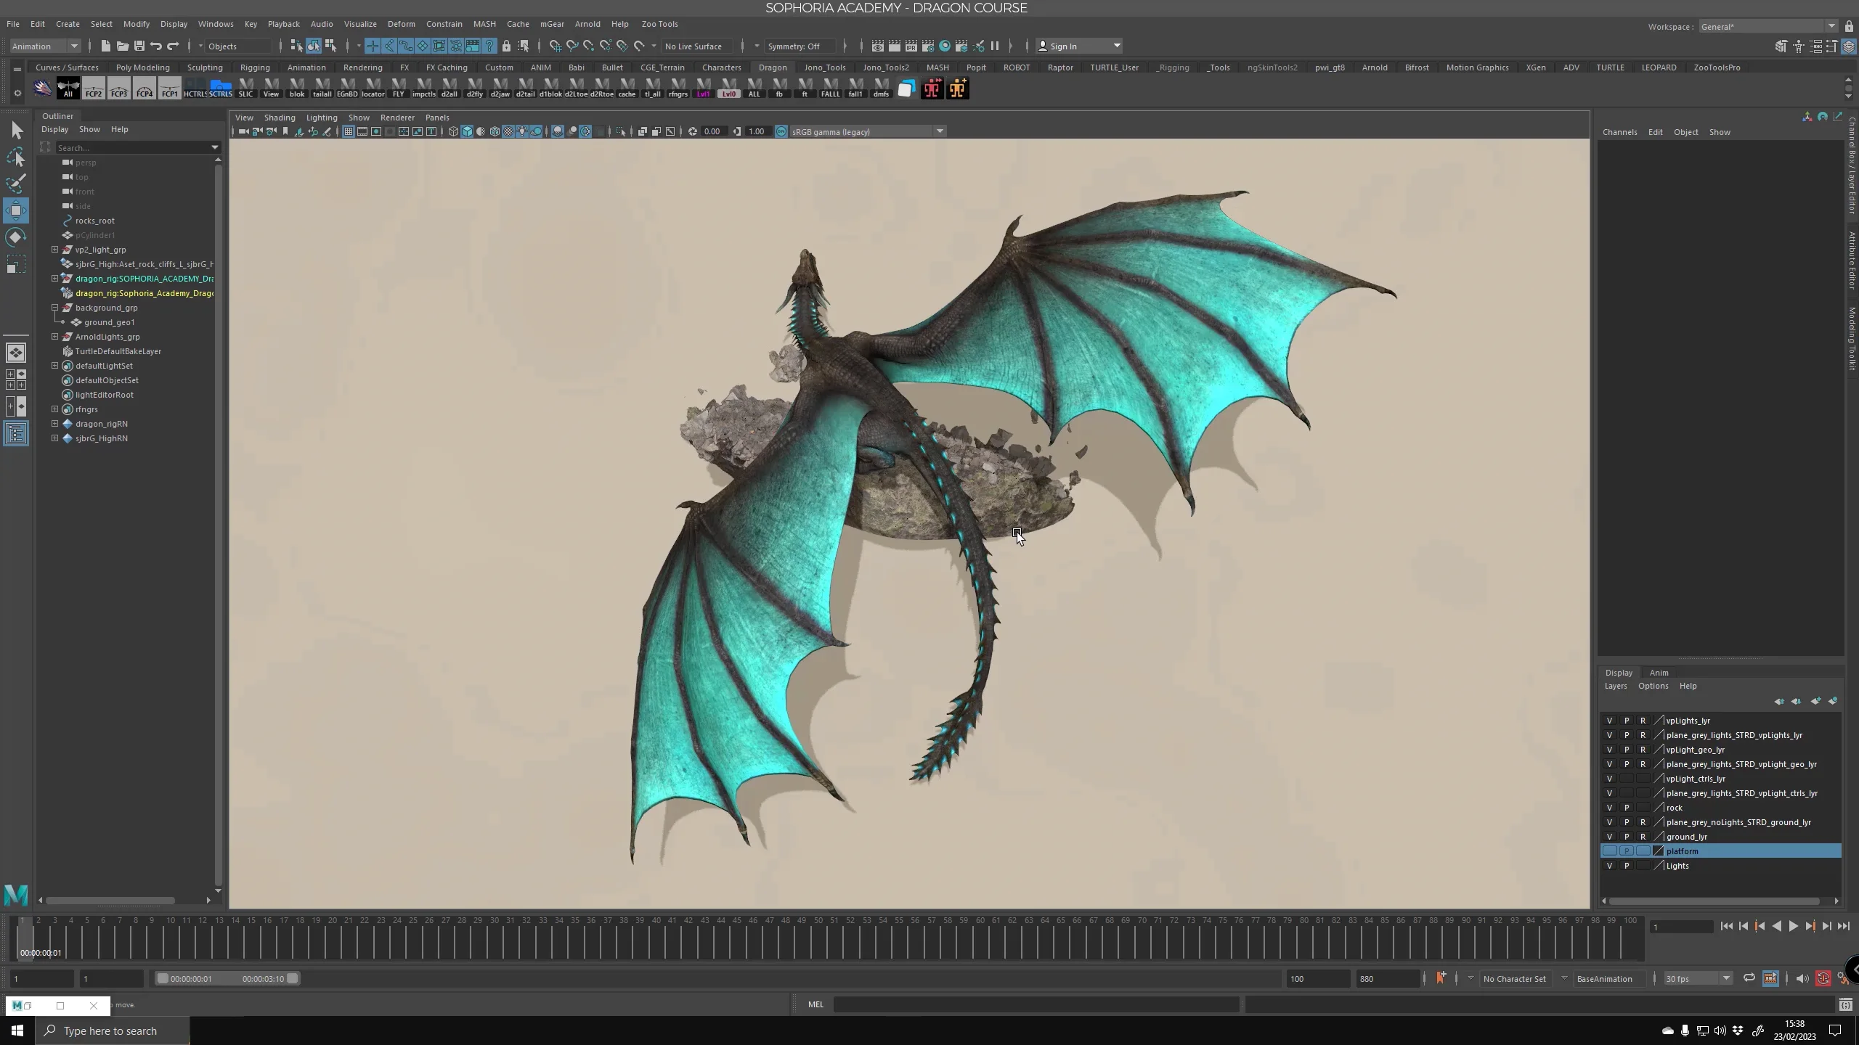
Task: Open the Animation menu set dropdown
Action: coord(45,46)
